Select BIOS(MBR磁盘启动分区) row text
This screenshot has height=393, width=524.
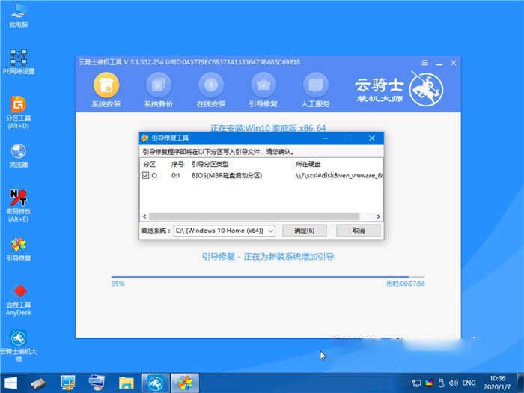point(227,175)
